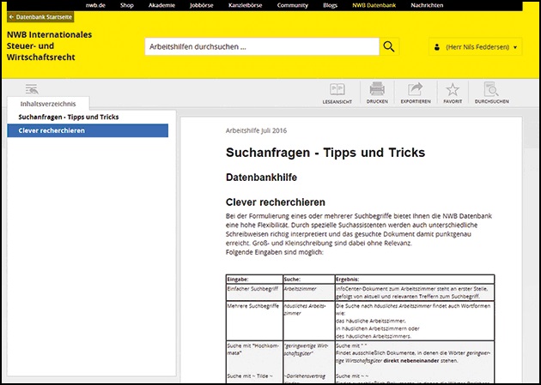This screenshot has height=385, width=541.
Task: Select Clever recherchieren in the contents
Action: coord(52,130)
